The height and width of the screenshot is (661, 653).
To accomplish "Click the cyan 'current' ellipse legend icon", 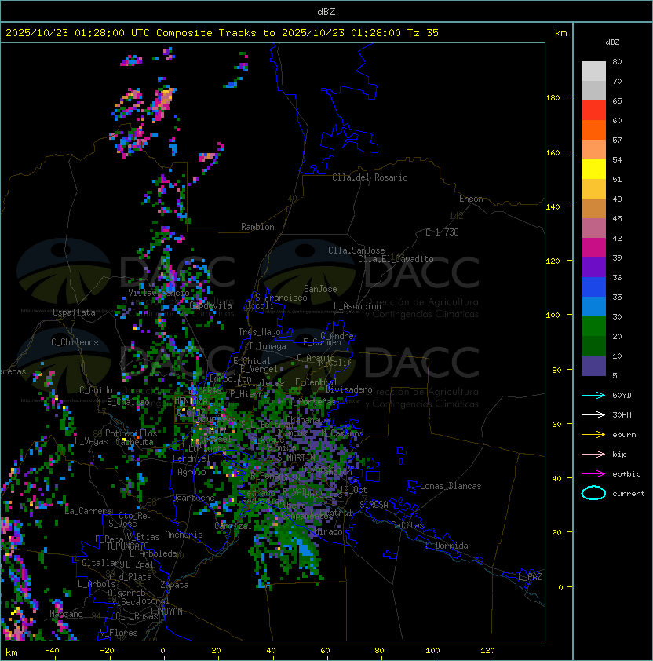I will [x=593, y=493].
